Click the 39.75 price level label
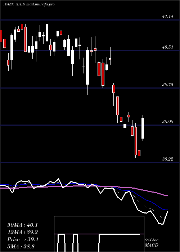This screenshot has height=252, width=180. (x=168, y=84)
